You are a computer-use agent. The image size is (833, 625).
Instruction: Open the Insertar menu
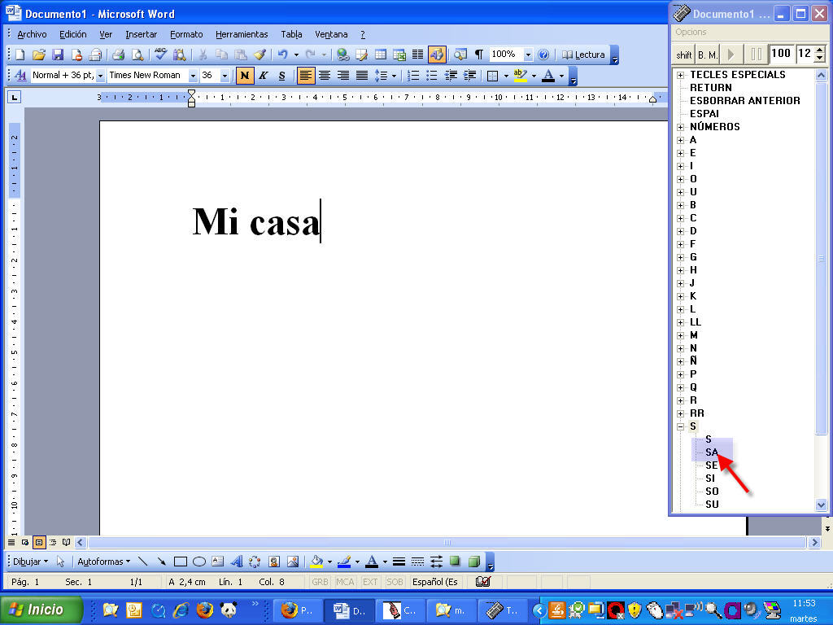pos(141,34)
